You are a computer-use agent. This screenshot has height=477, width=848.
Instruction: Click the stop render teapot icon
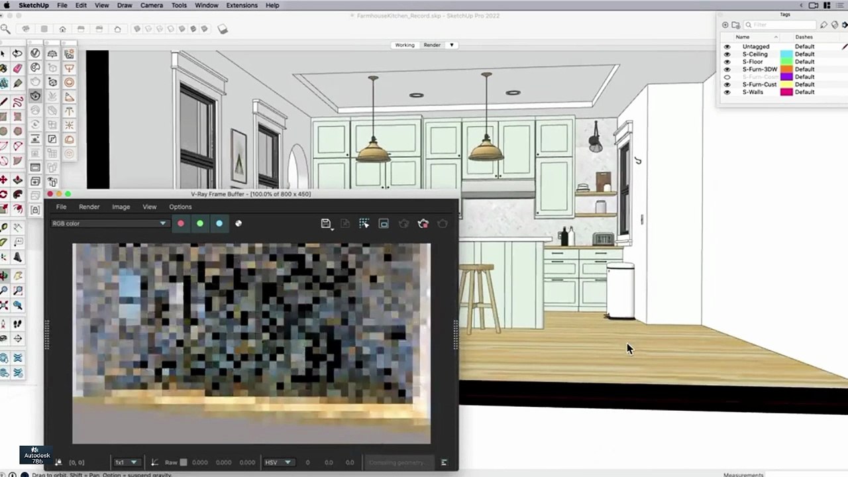click(x=423, y=224)
